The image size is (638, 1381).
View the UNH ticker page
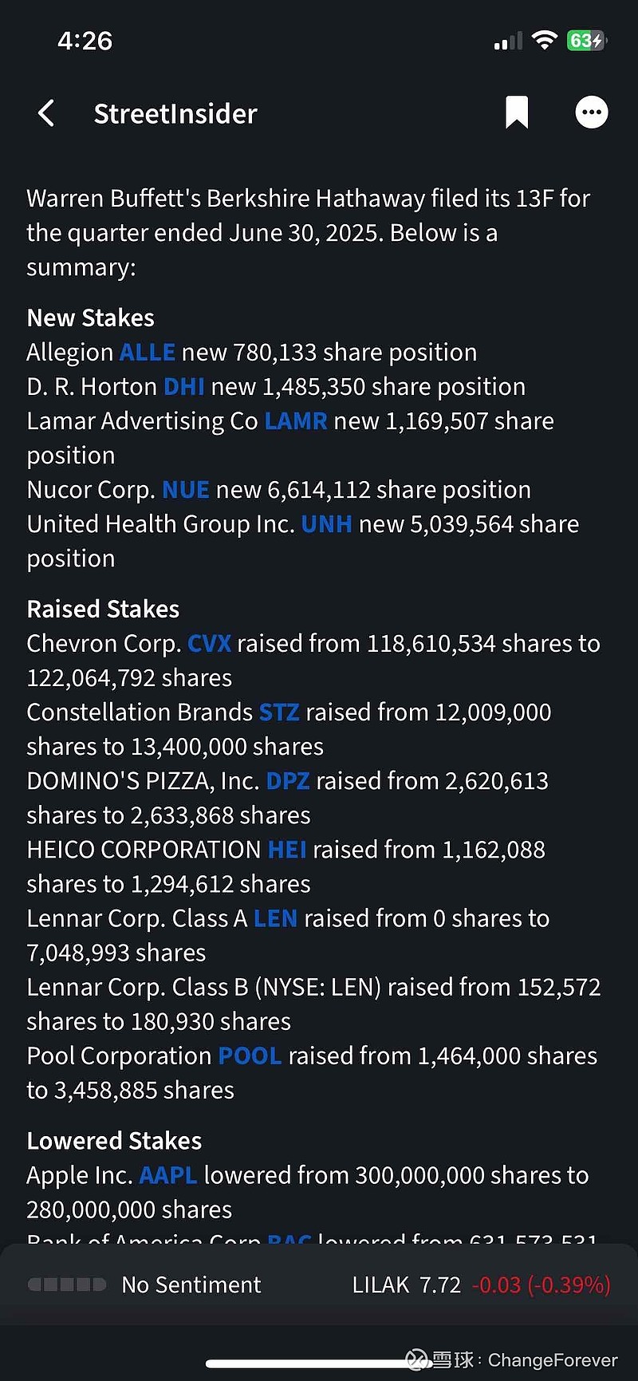326,523
